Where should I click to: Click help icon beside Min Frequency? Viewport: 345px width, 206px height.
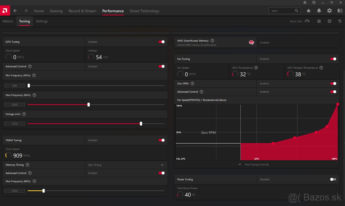(34, 76)
